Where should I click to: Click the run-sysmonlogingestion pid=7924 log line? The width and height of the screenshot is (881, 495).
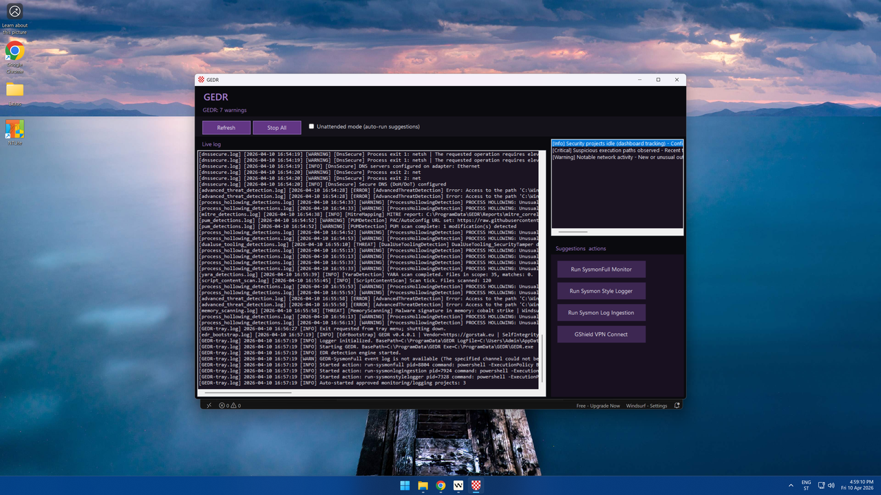pyautogui.click(x=369, y=371)
